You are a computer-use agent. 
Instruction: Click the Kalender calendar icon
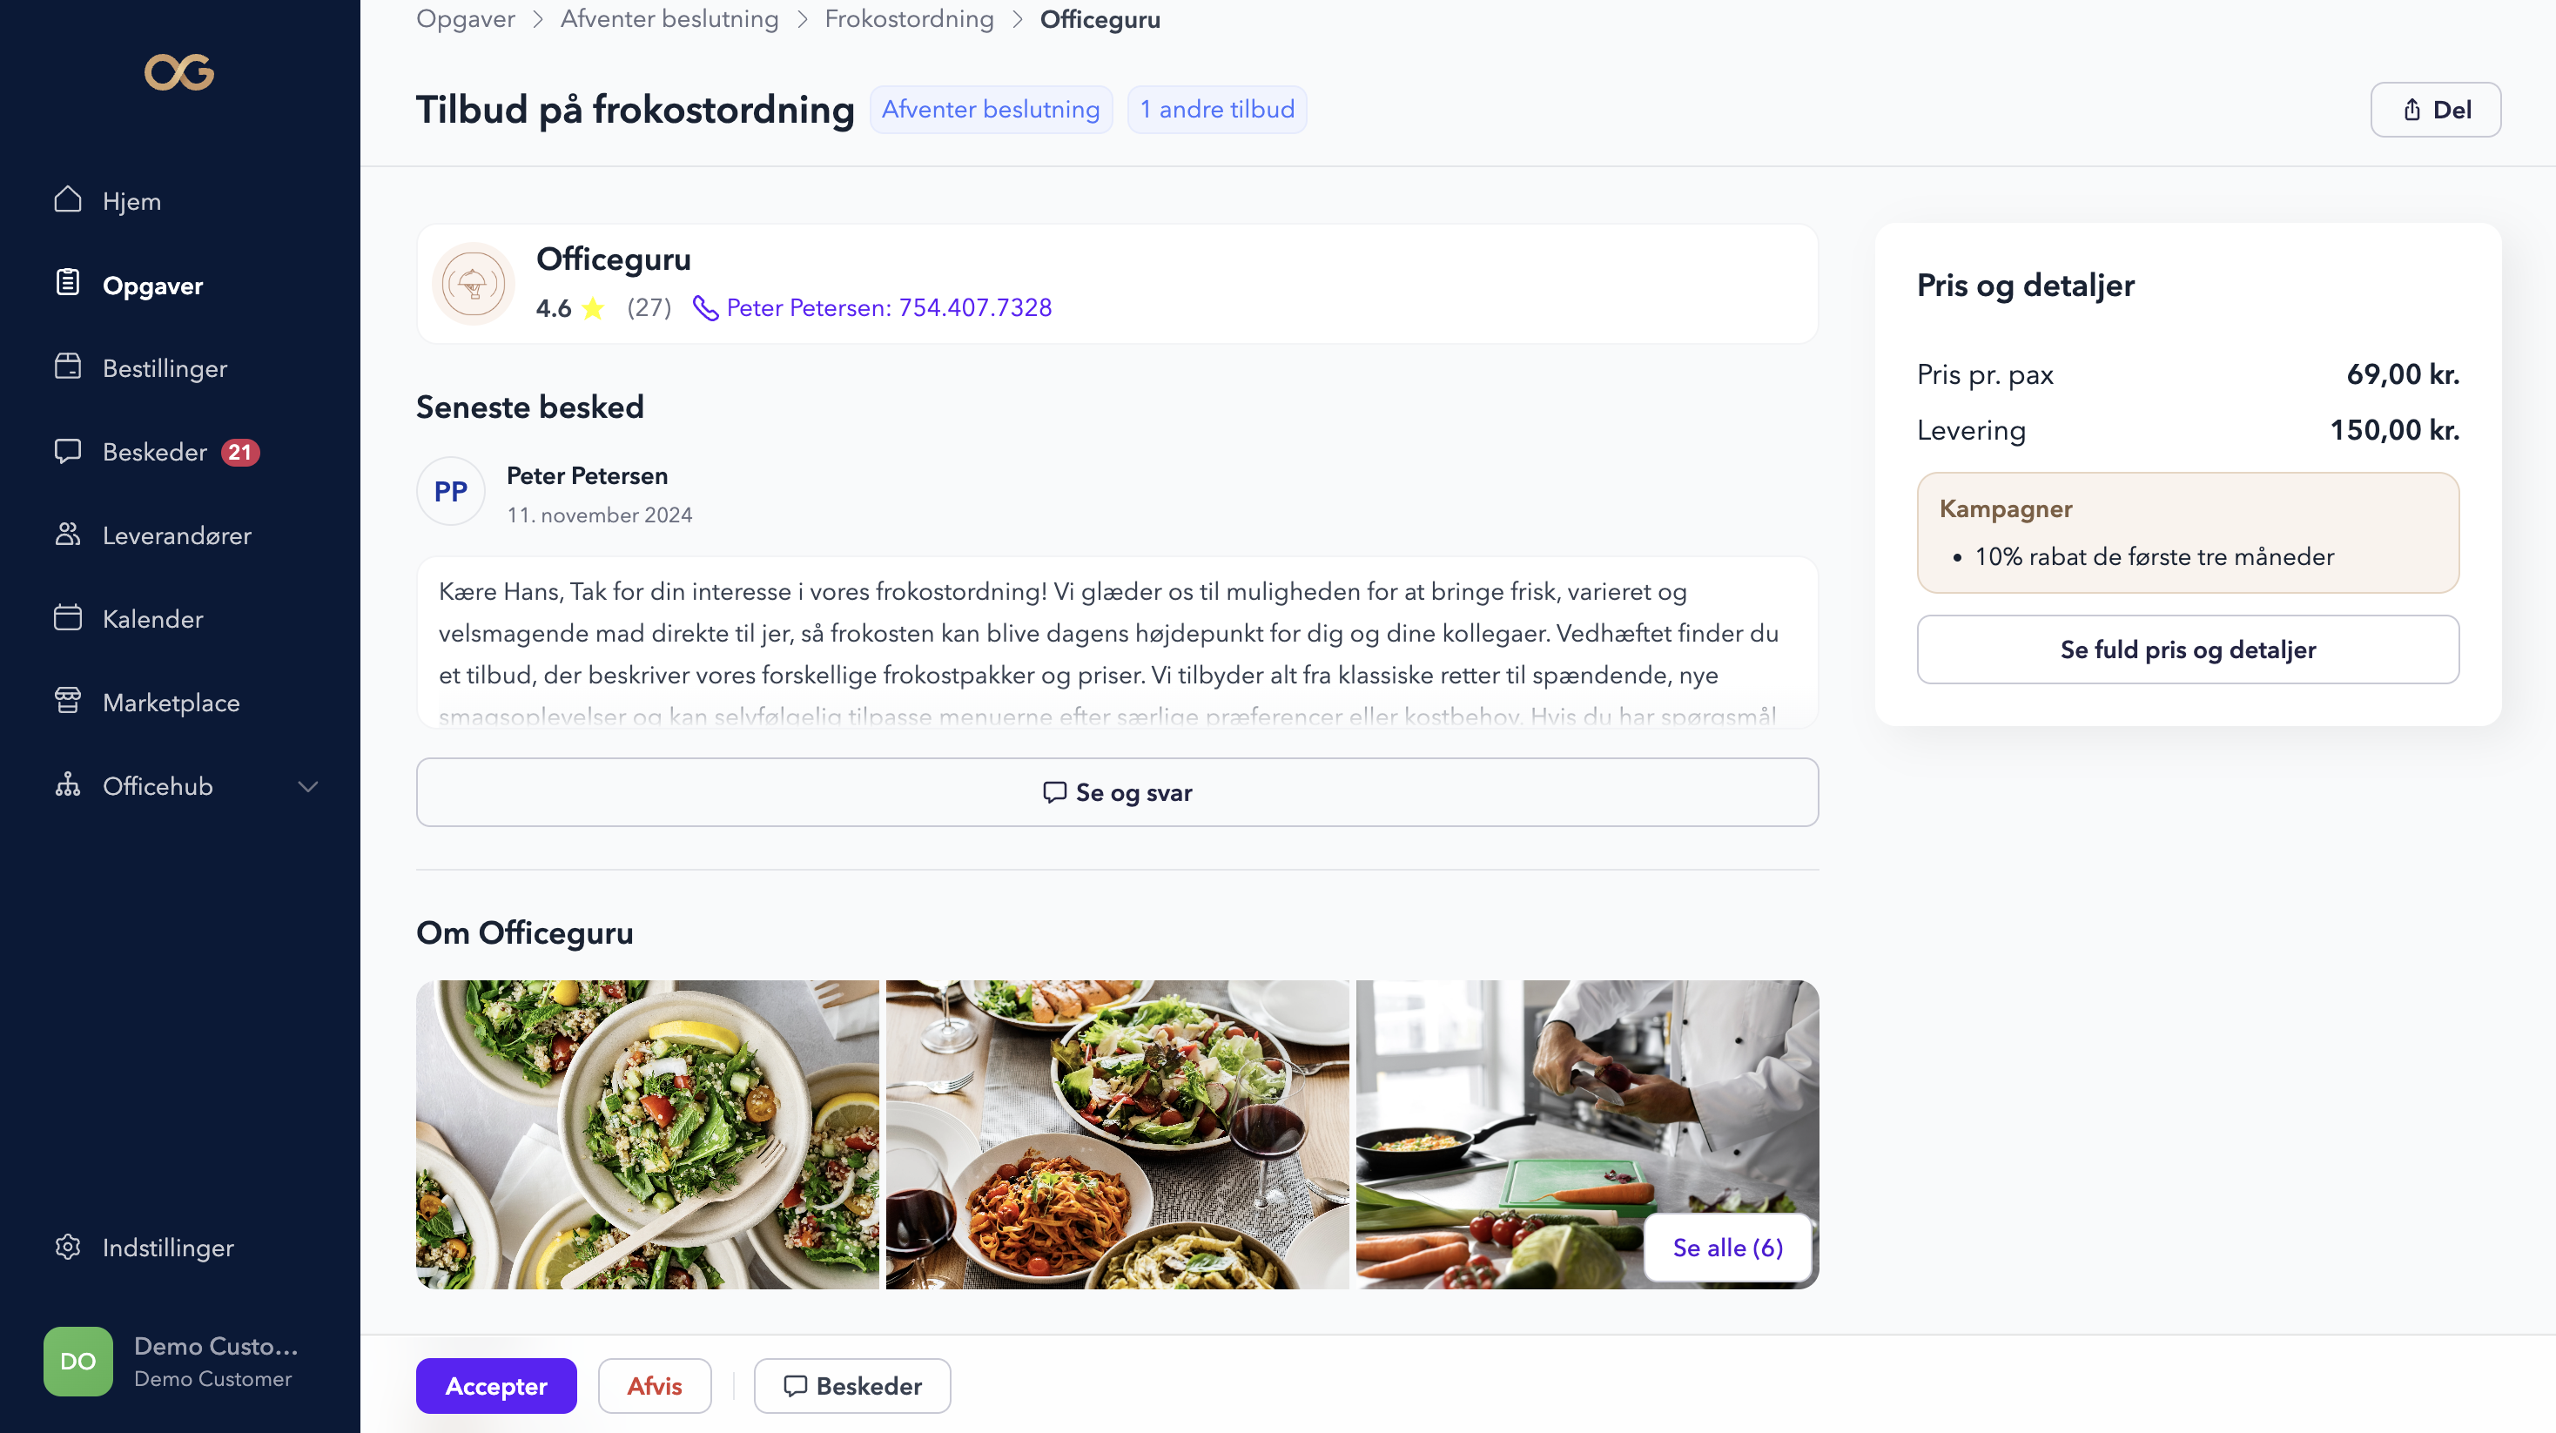pyautogui.click(x=68, y=617)
